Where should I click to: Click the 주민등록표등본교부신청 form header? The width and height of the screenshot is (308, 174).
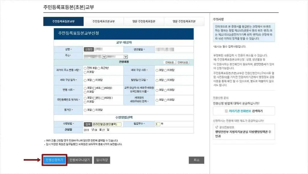[124, 34]
